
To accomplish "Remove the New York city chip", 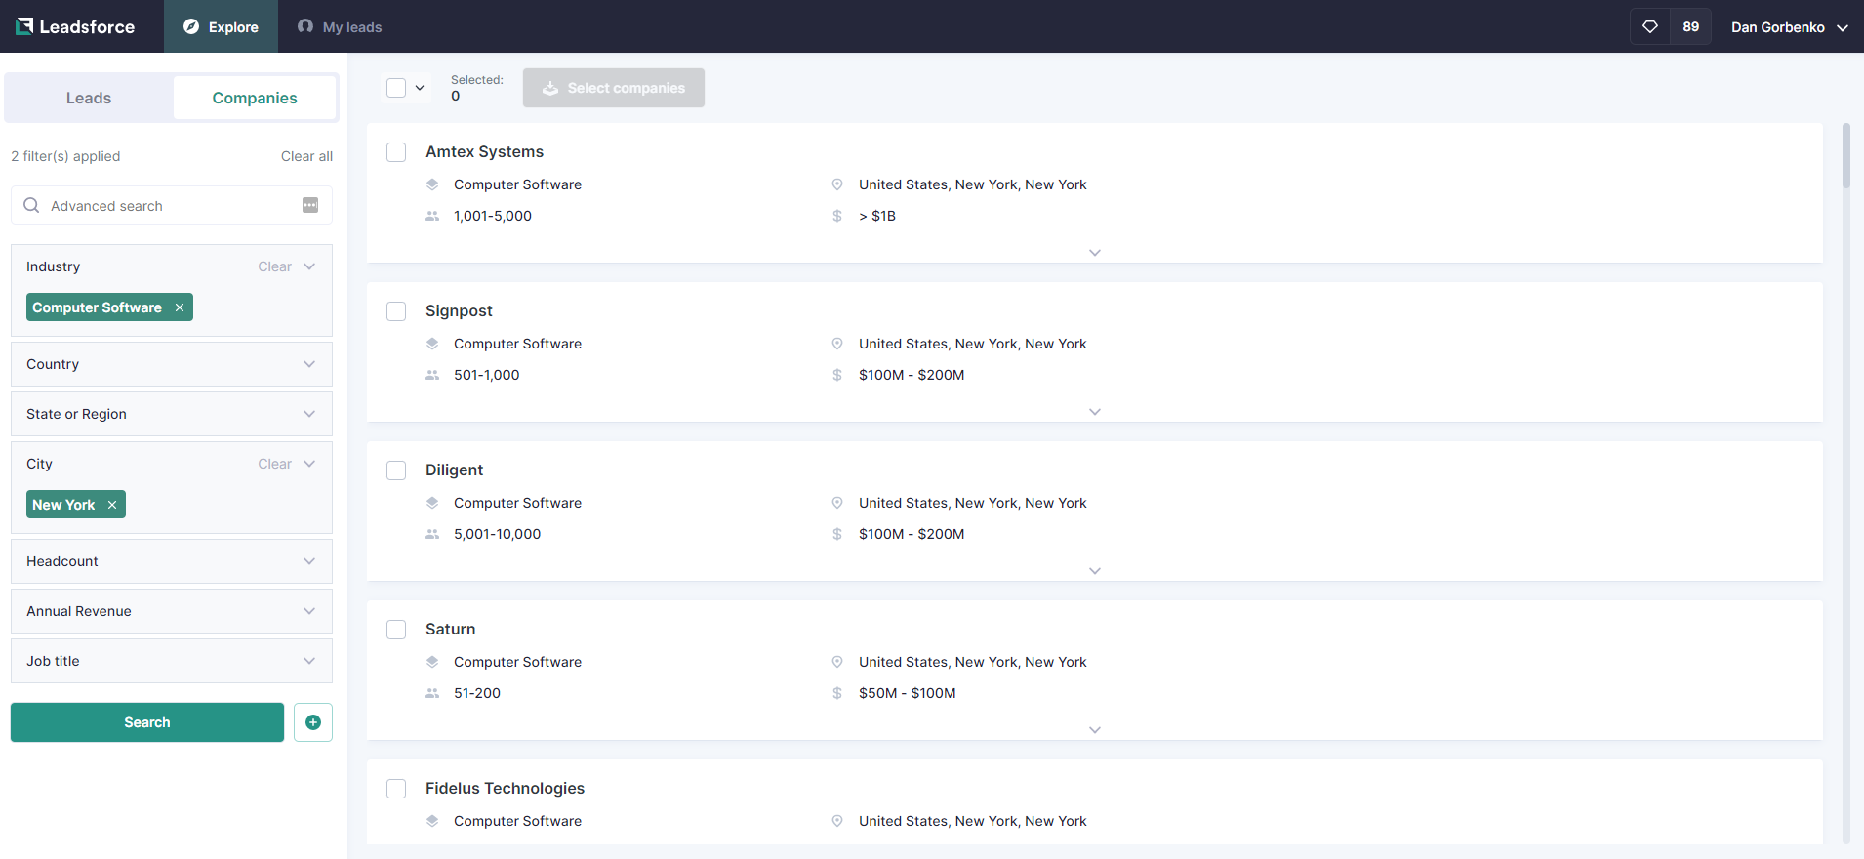I will click(112, 505).
